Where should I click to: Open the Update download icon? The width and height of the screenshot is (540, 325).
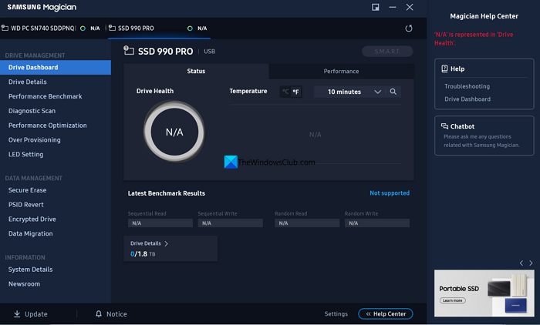point(17,313)
